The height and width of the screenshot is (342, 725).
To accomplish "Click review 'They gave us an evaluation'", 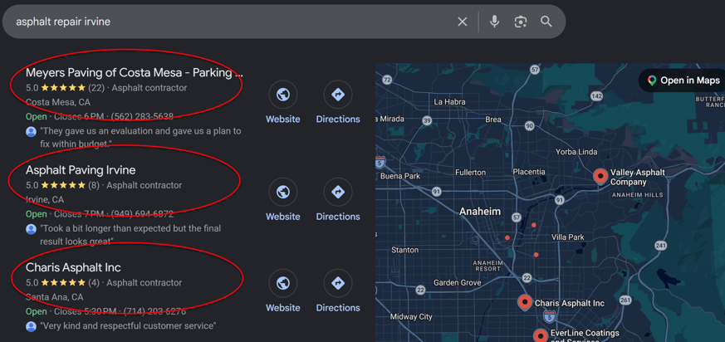I will 140,137.
